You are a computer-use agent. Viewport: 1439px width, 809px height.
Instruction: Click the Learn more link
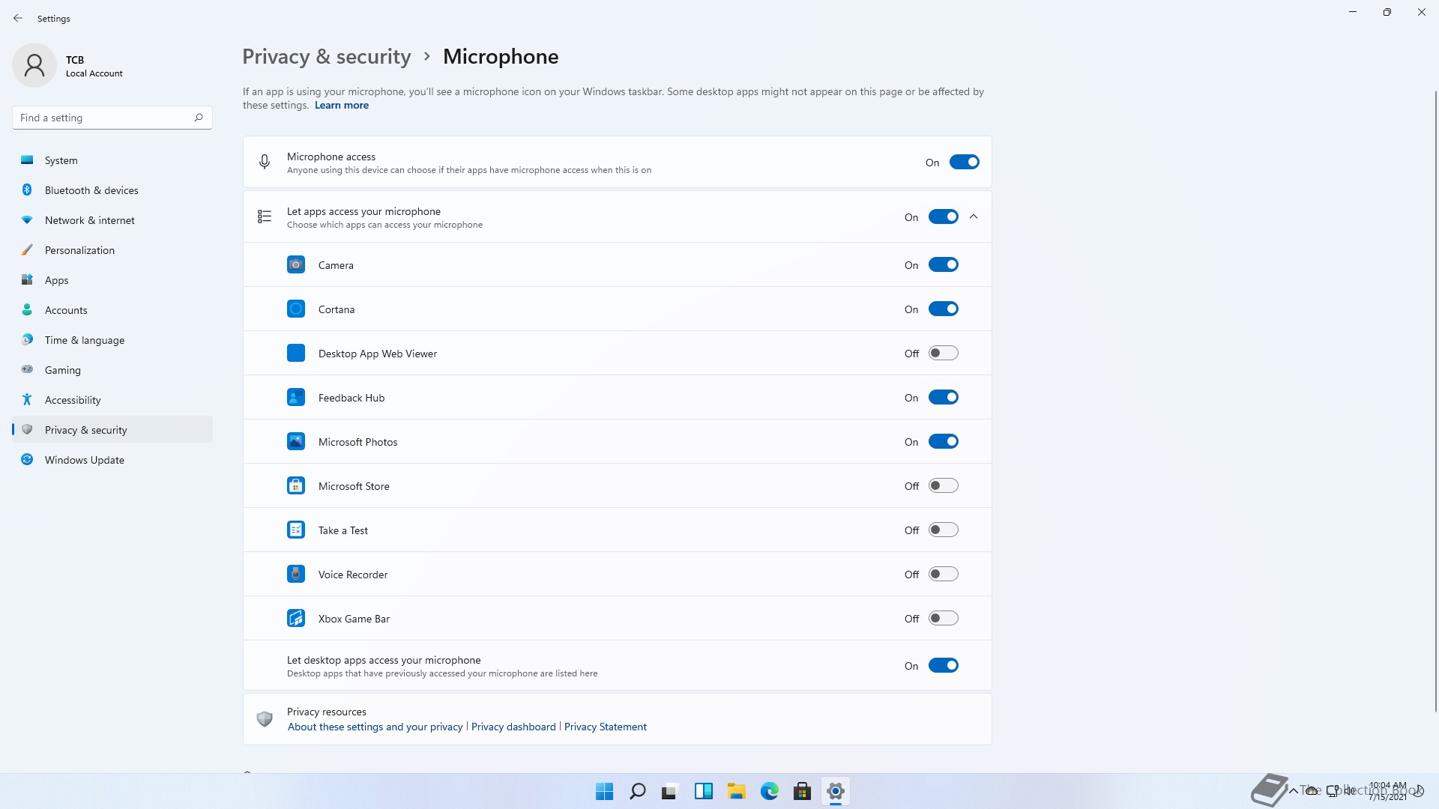[x=342, y=106]
